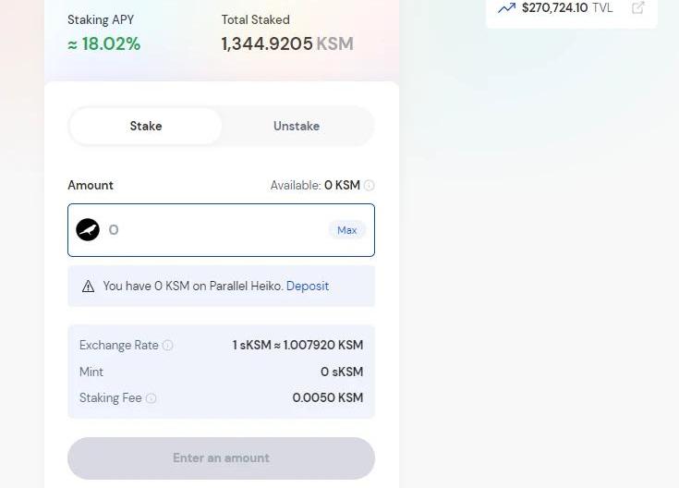Viewport: 679px width, 488px height.
Task: Switch to the Unstake tab
Action: point(297,127)
